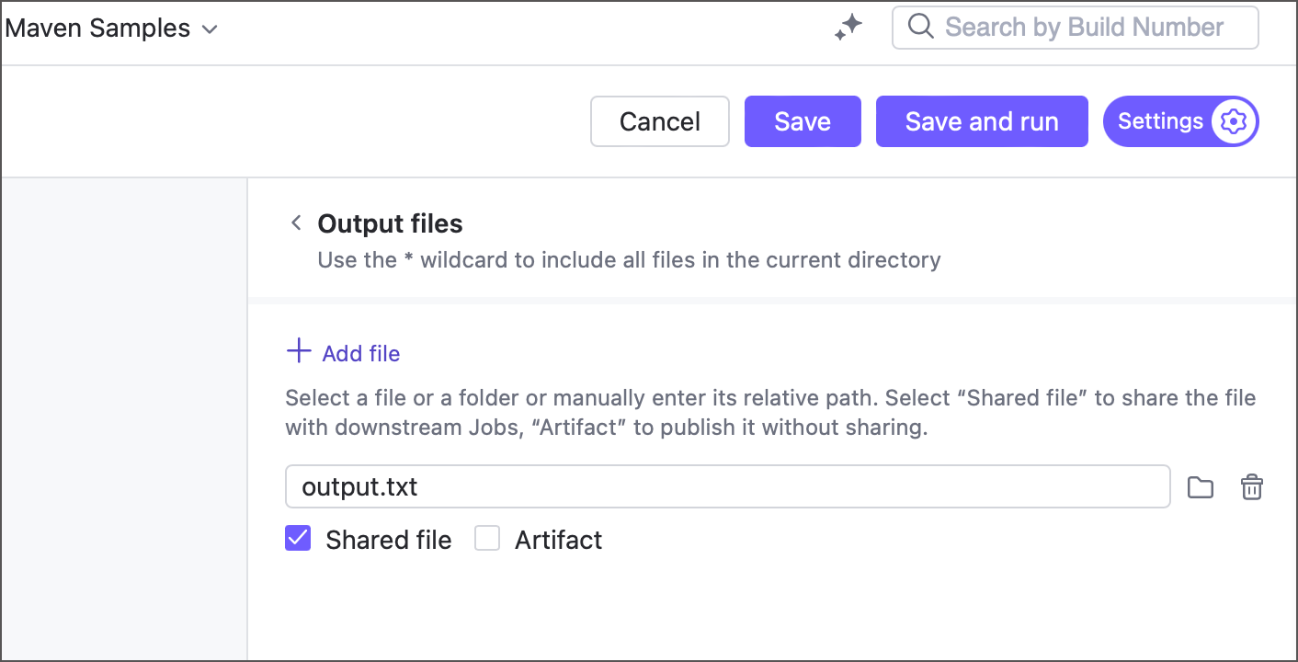Select the Maven Samples menu item
The height and width of the screenshot is (662, 1298).
pos(97,28)
